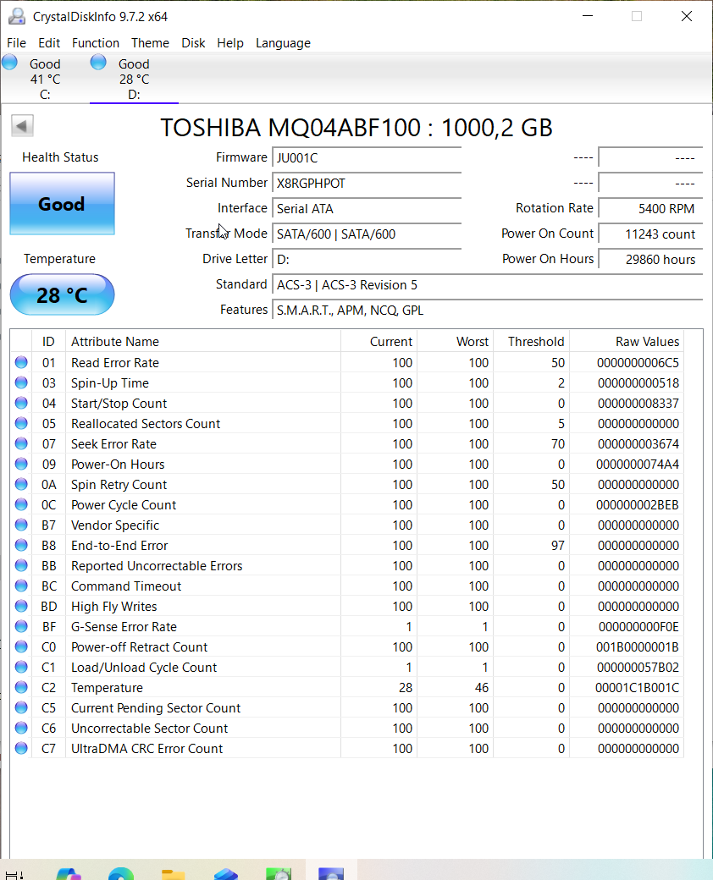Open the Language menu

283,43
